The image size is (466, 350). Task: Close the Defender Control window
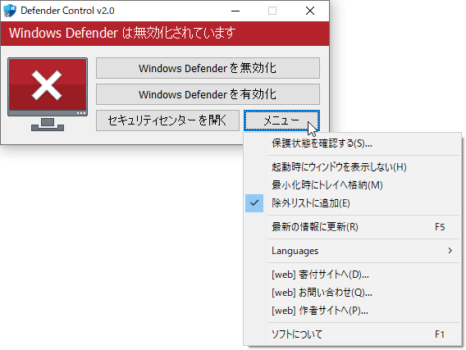(x=310, y=11)
